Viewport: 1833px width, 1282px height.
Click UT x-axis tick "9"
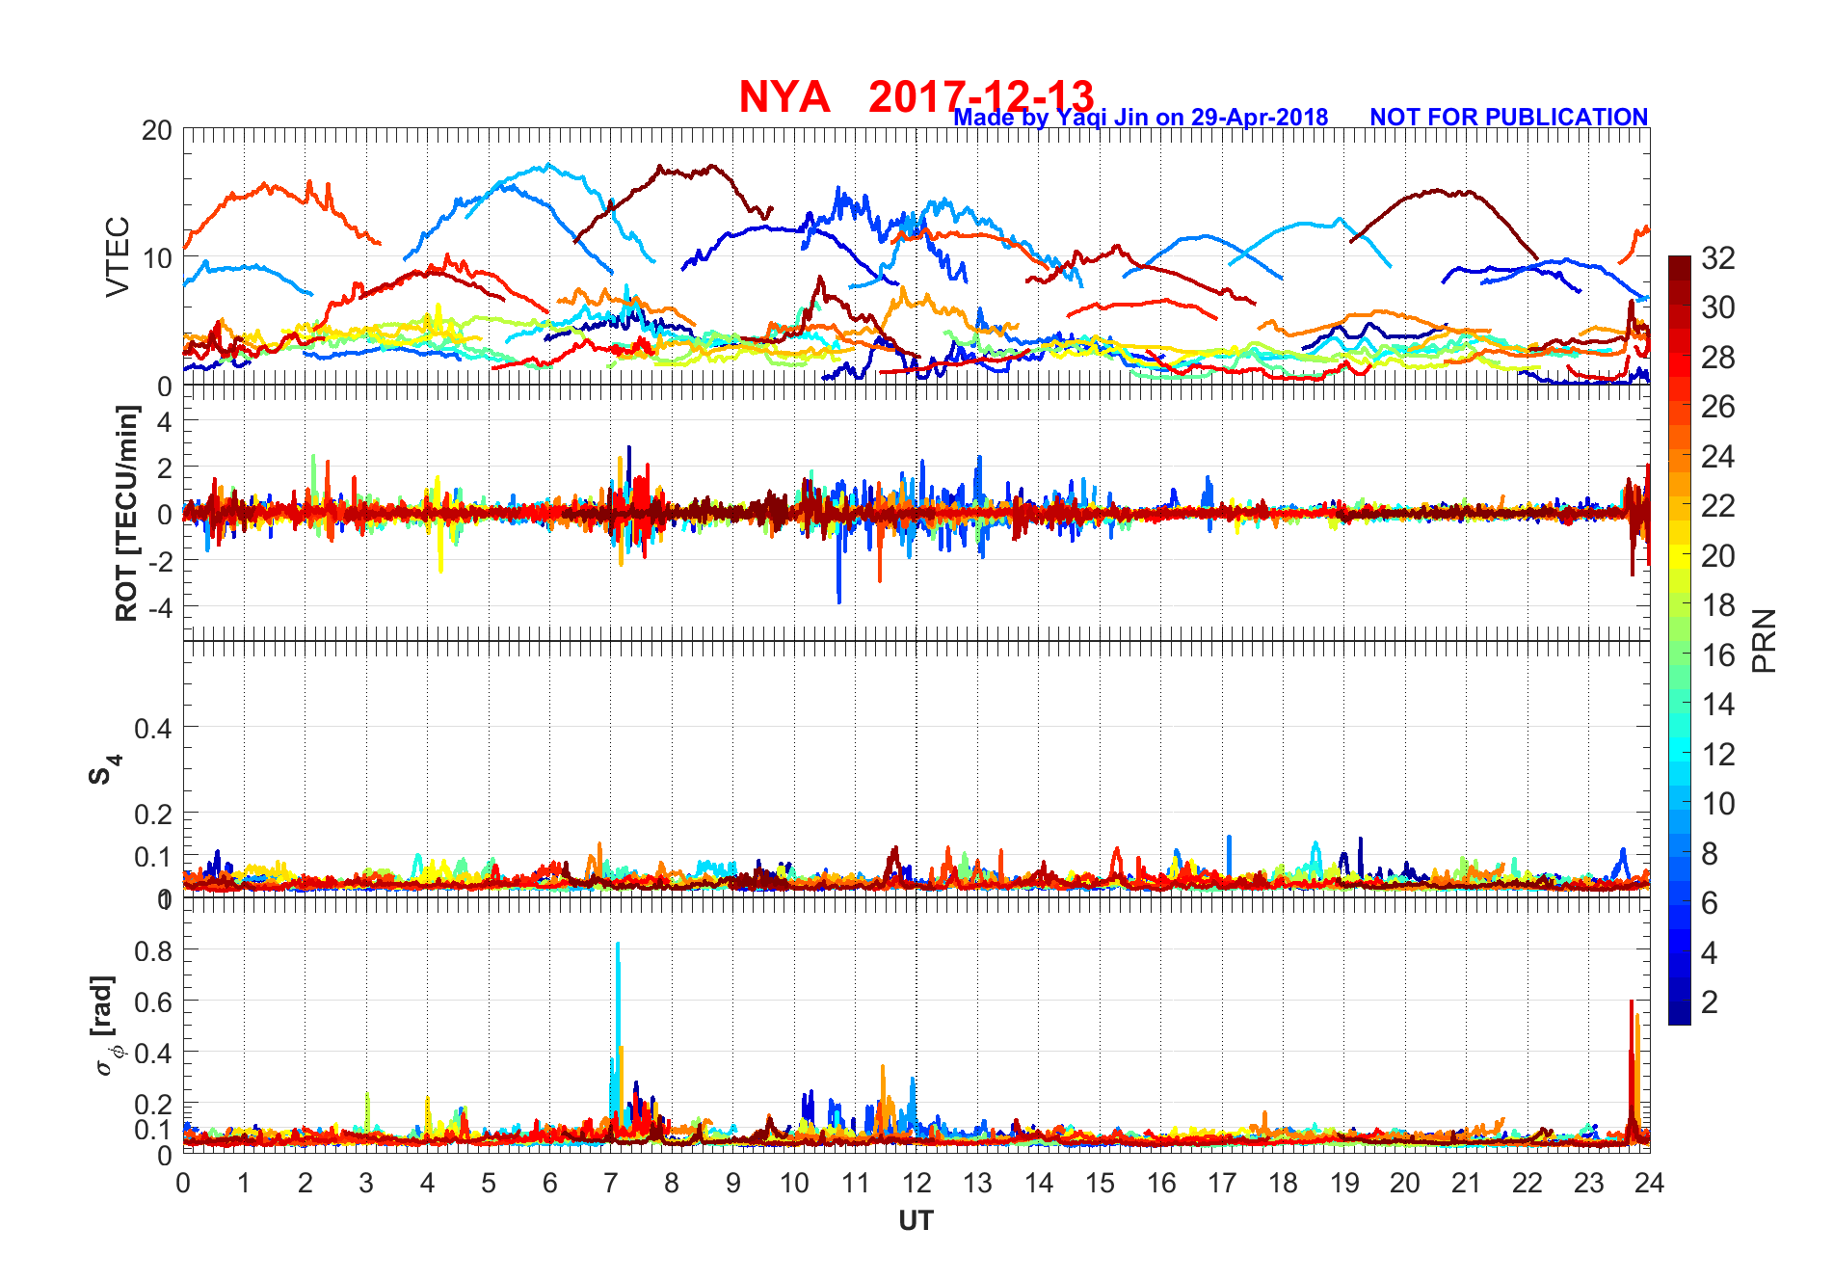(732, 1183)
